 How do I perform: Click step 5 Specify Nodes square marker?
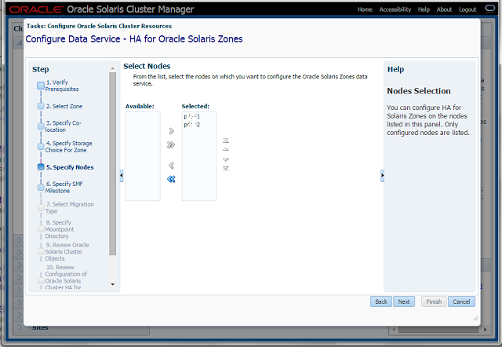click(41, 167)
